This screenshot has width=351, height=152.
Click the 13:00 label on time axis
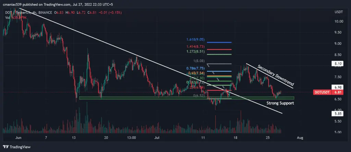(x=131, y=138)
